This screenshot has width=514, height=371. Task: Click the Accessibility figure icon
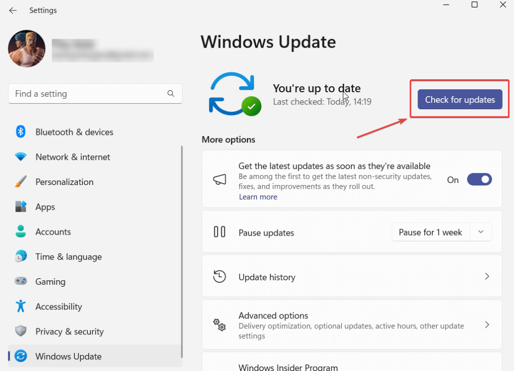coord(21,306)
